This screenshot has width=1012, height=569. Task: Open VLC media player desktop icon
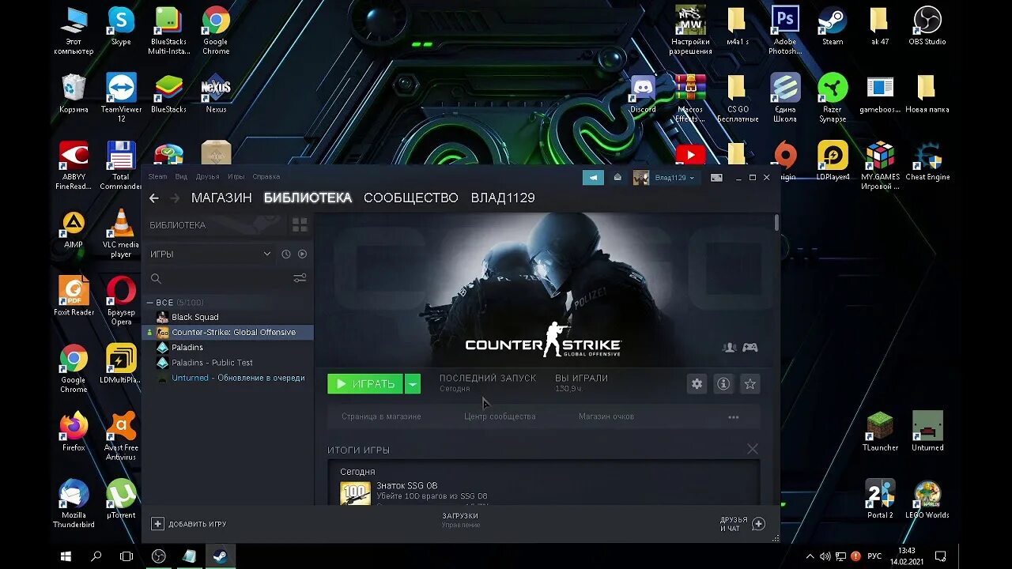(121, 234)
